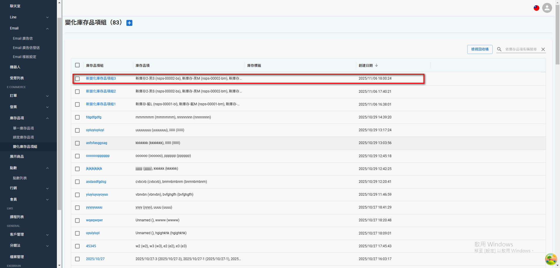Screen dimensions: 560x268
Task: Check the box for asfsfasggsag row
Action: (x=77, y=143)
